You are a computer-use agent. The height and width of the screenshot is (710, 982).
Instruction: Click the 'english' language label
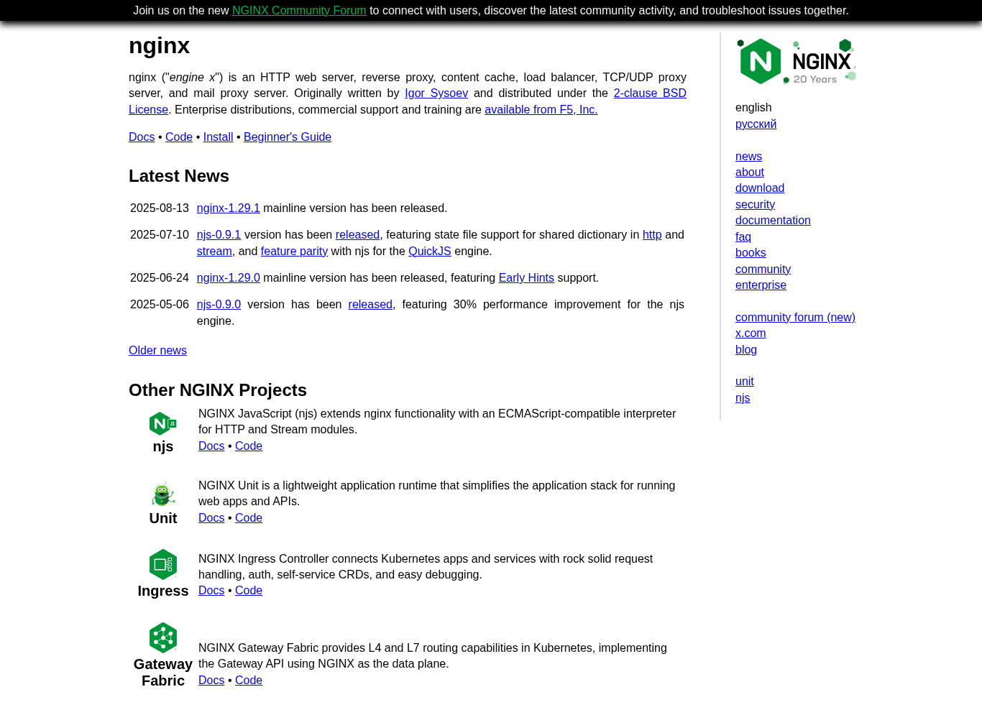(x=753, y=108)
